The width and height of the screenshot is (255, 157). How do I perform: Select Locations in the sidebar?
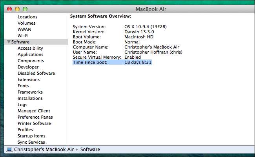click(27, 17)
